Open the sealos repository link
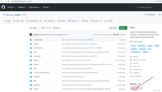 pyautogui.click(x=17, y=15)
